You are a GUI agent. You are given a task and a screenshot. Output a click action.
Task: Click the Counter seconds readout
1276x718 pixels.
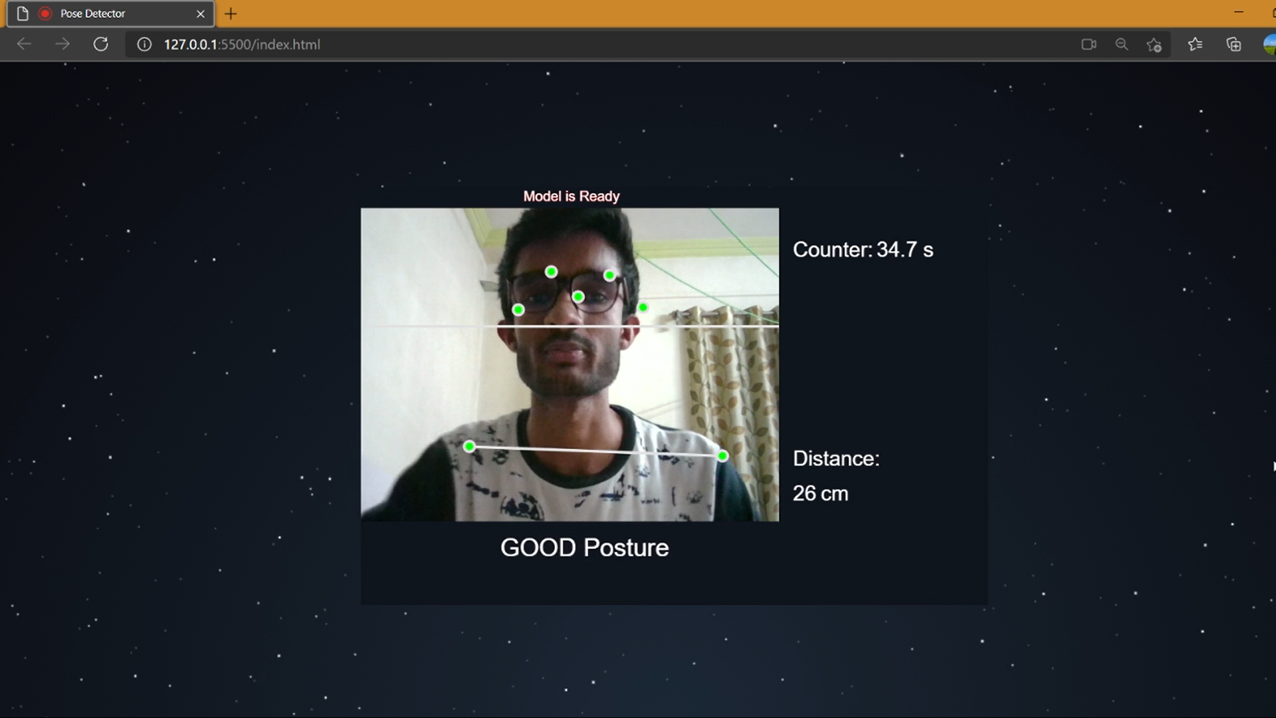tap(863, 250)
